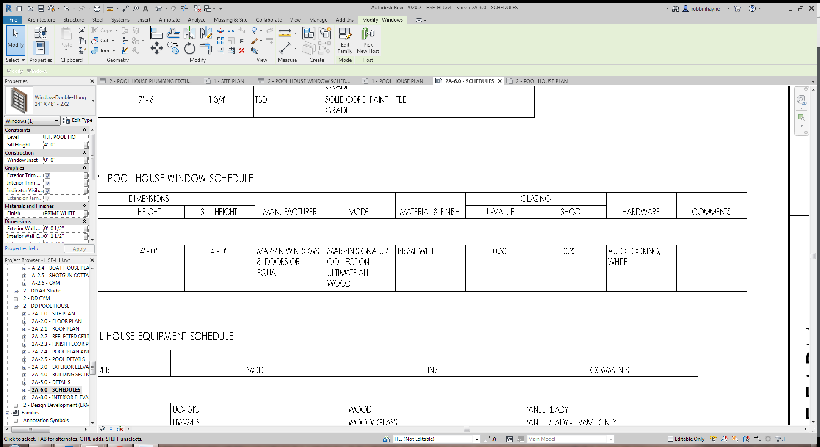Click Edit Family button
Screen dimensions: 820x447
click(345, 41)
